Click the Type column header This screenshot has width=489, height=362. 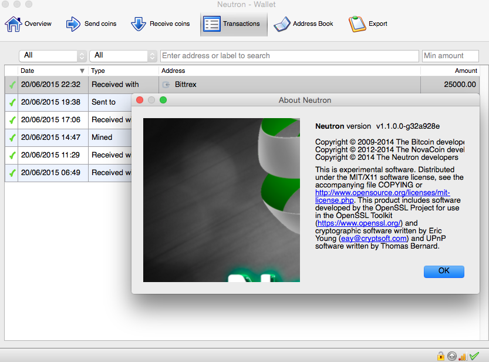click(123, 71)
